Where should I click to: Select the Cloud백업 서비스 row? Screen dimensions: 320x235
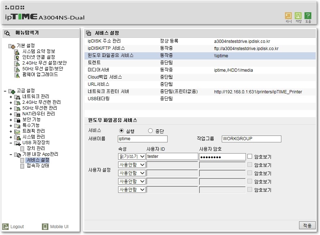200,77
